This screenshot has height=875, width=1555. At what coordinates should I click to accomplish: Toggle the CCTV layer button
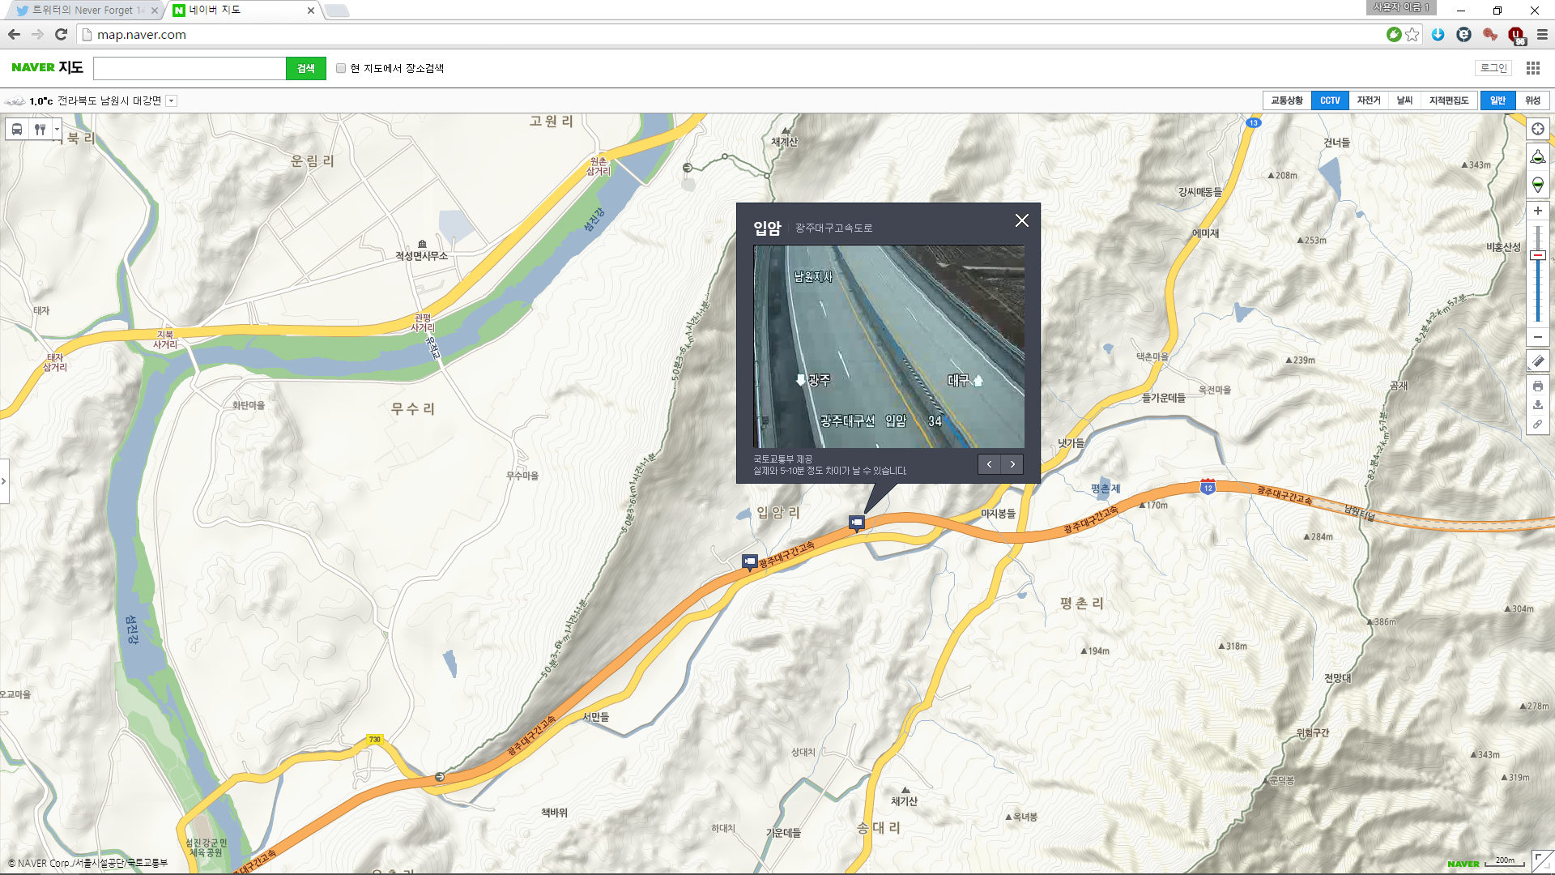click(1329, 100)
